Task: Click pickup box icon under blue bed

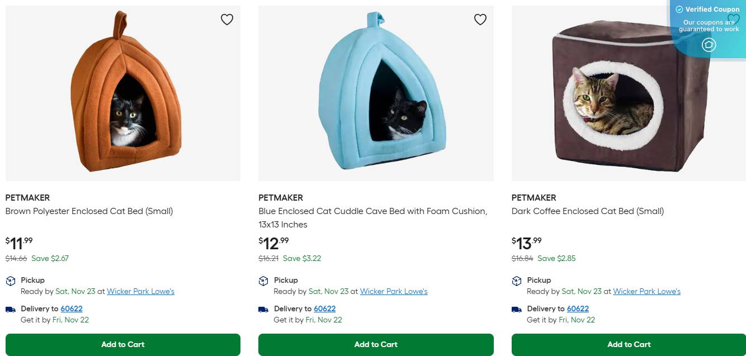Action: click(x=263, y=281)
